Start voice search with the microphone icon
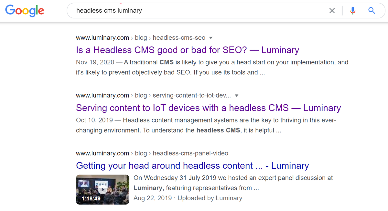388x211 pixels. [352, 10]
